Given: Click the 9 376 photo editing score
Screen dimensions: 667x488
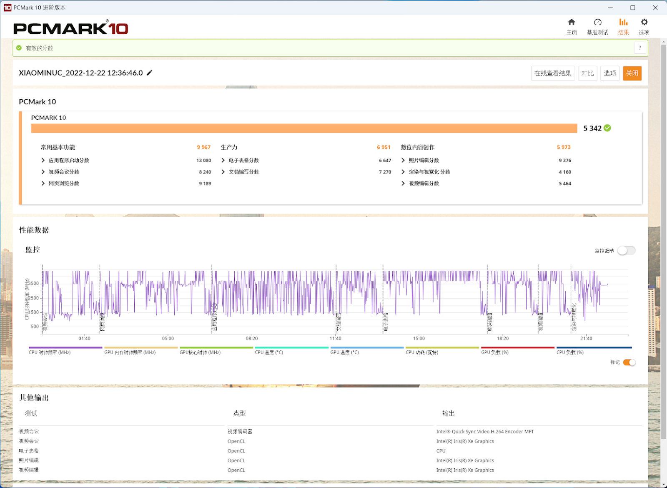Looking at the screenshot, I should [x=565, y=161].
